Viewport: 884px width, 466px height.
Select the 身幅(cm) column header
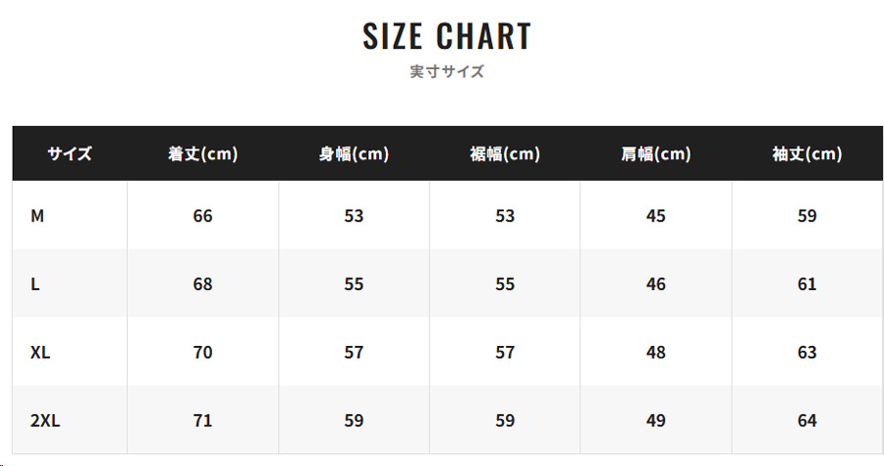point(354,153)
